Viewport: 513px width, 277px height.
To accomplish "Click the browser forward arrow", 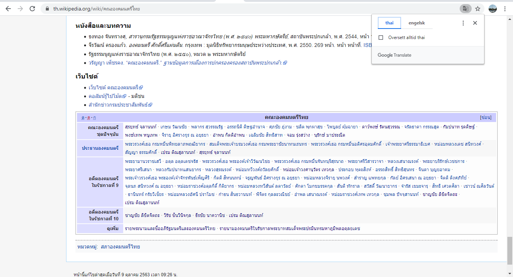I will point(20,8).
